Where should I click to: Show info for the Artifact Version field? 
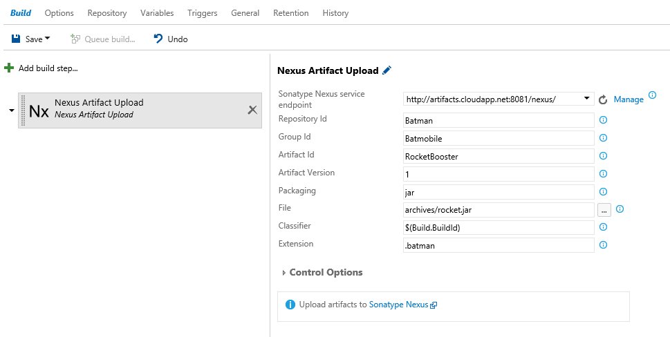click(x=603, y=173)
